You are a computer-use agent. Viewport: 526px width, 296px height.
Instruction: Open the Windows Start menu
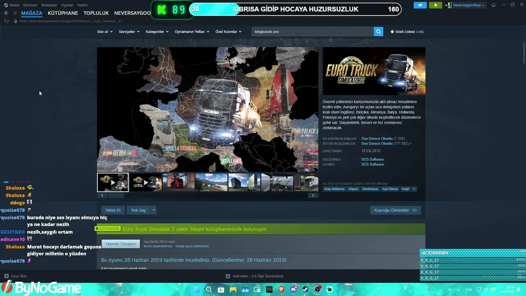click(x=196, y=289)
